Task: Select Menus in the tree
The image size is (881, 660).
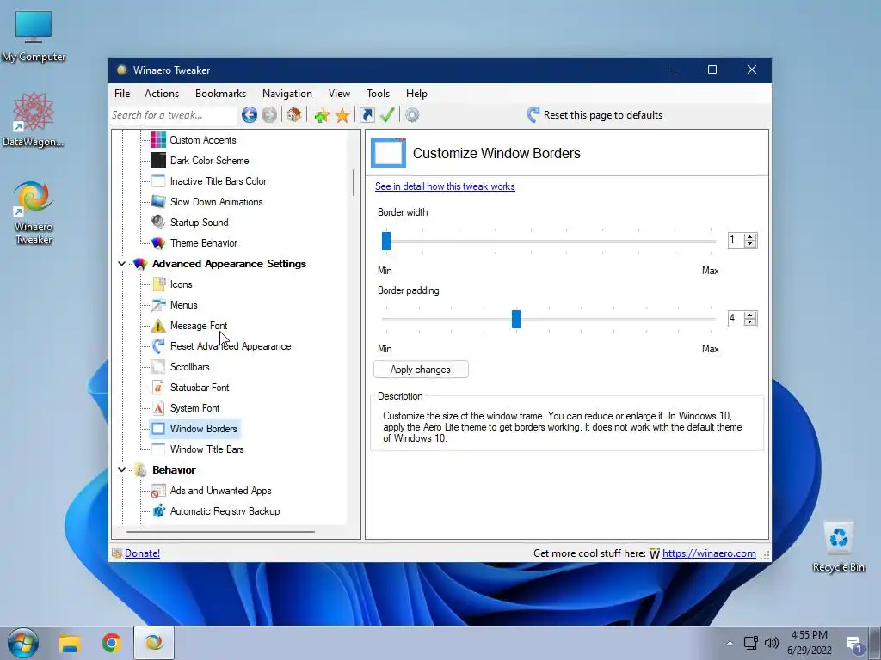Action: [x=184, y=305]
